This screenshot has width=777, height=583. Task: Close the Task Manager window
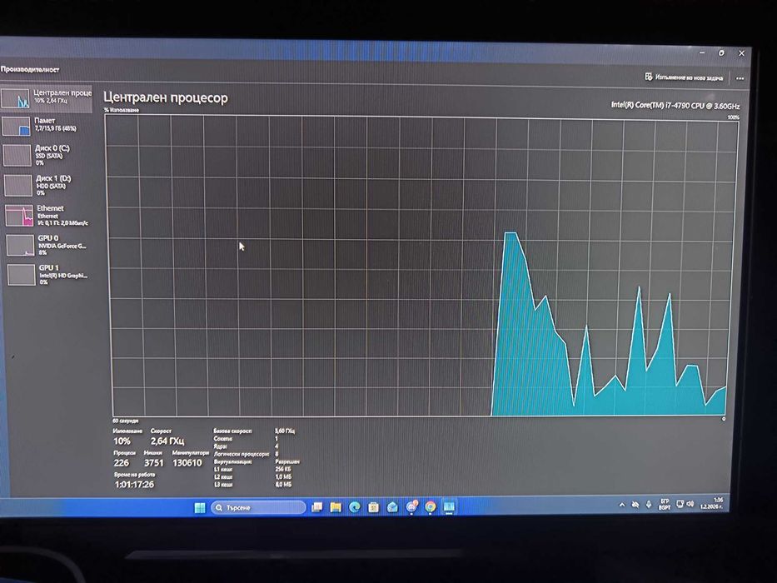pyautogui.click(x=741, y=53)
